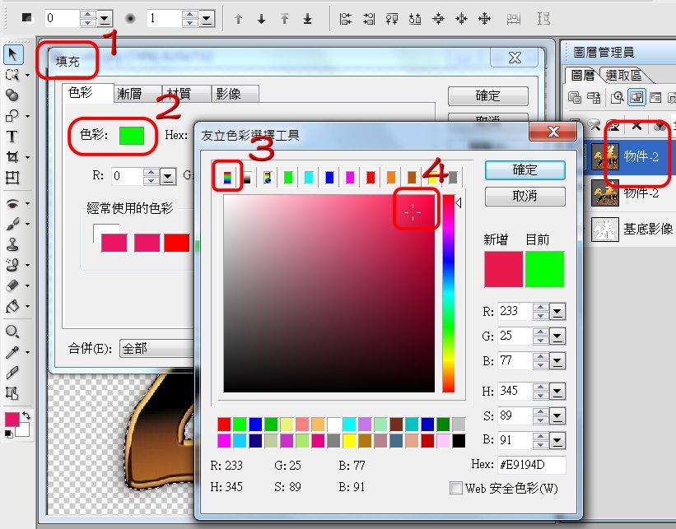Open the 合併 combo box showing 全部
Screen dimensions: 676x529
click(157, 348)
